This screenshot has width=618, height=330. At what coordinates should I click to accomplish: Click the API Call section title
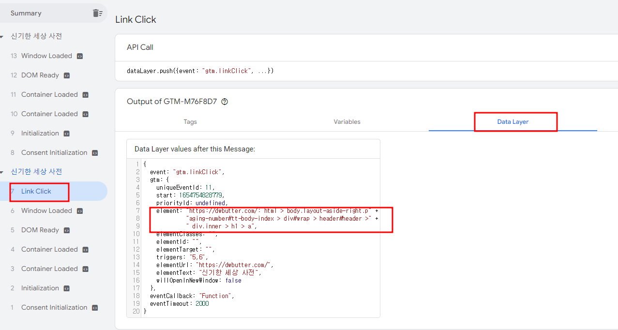[x=140, y=47]
